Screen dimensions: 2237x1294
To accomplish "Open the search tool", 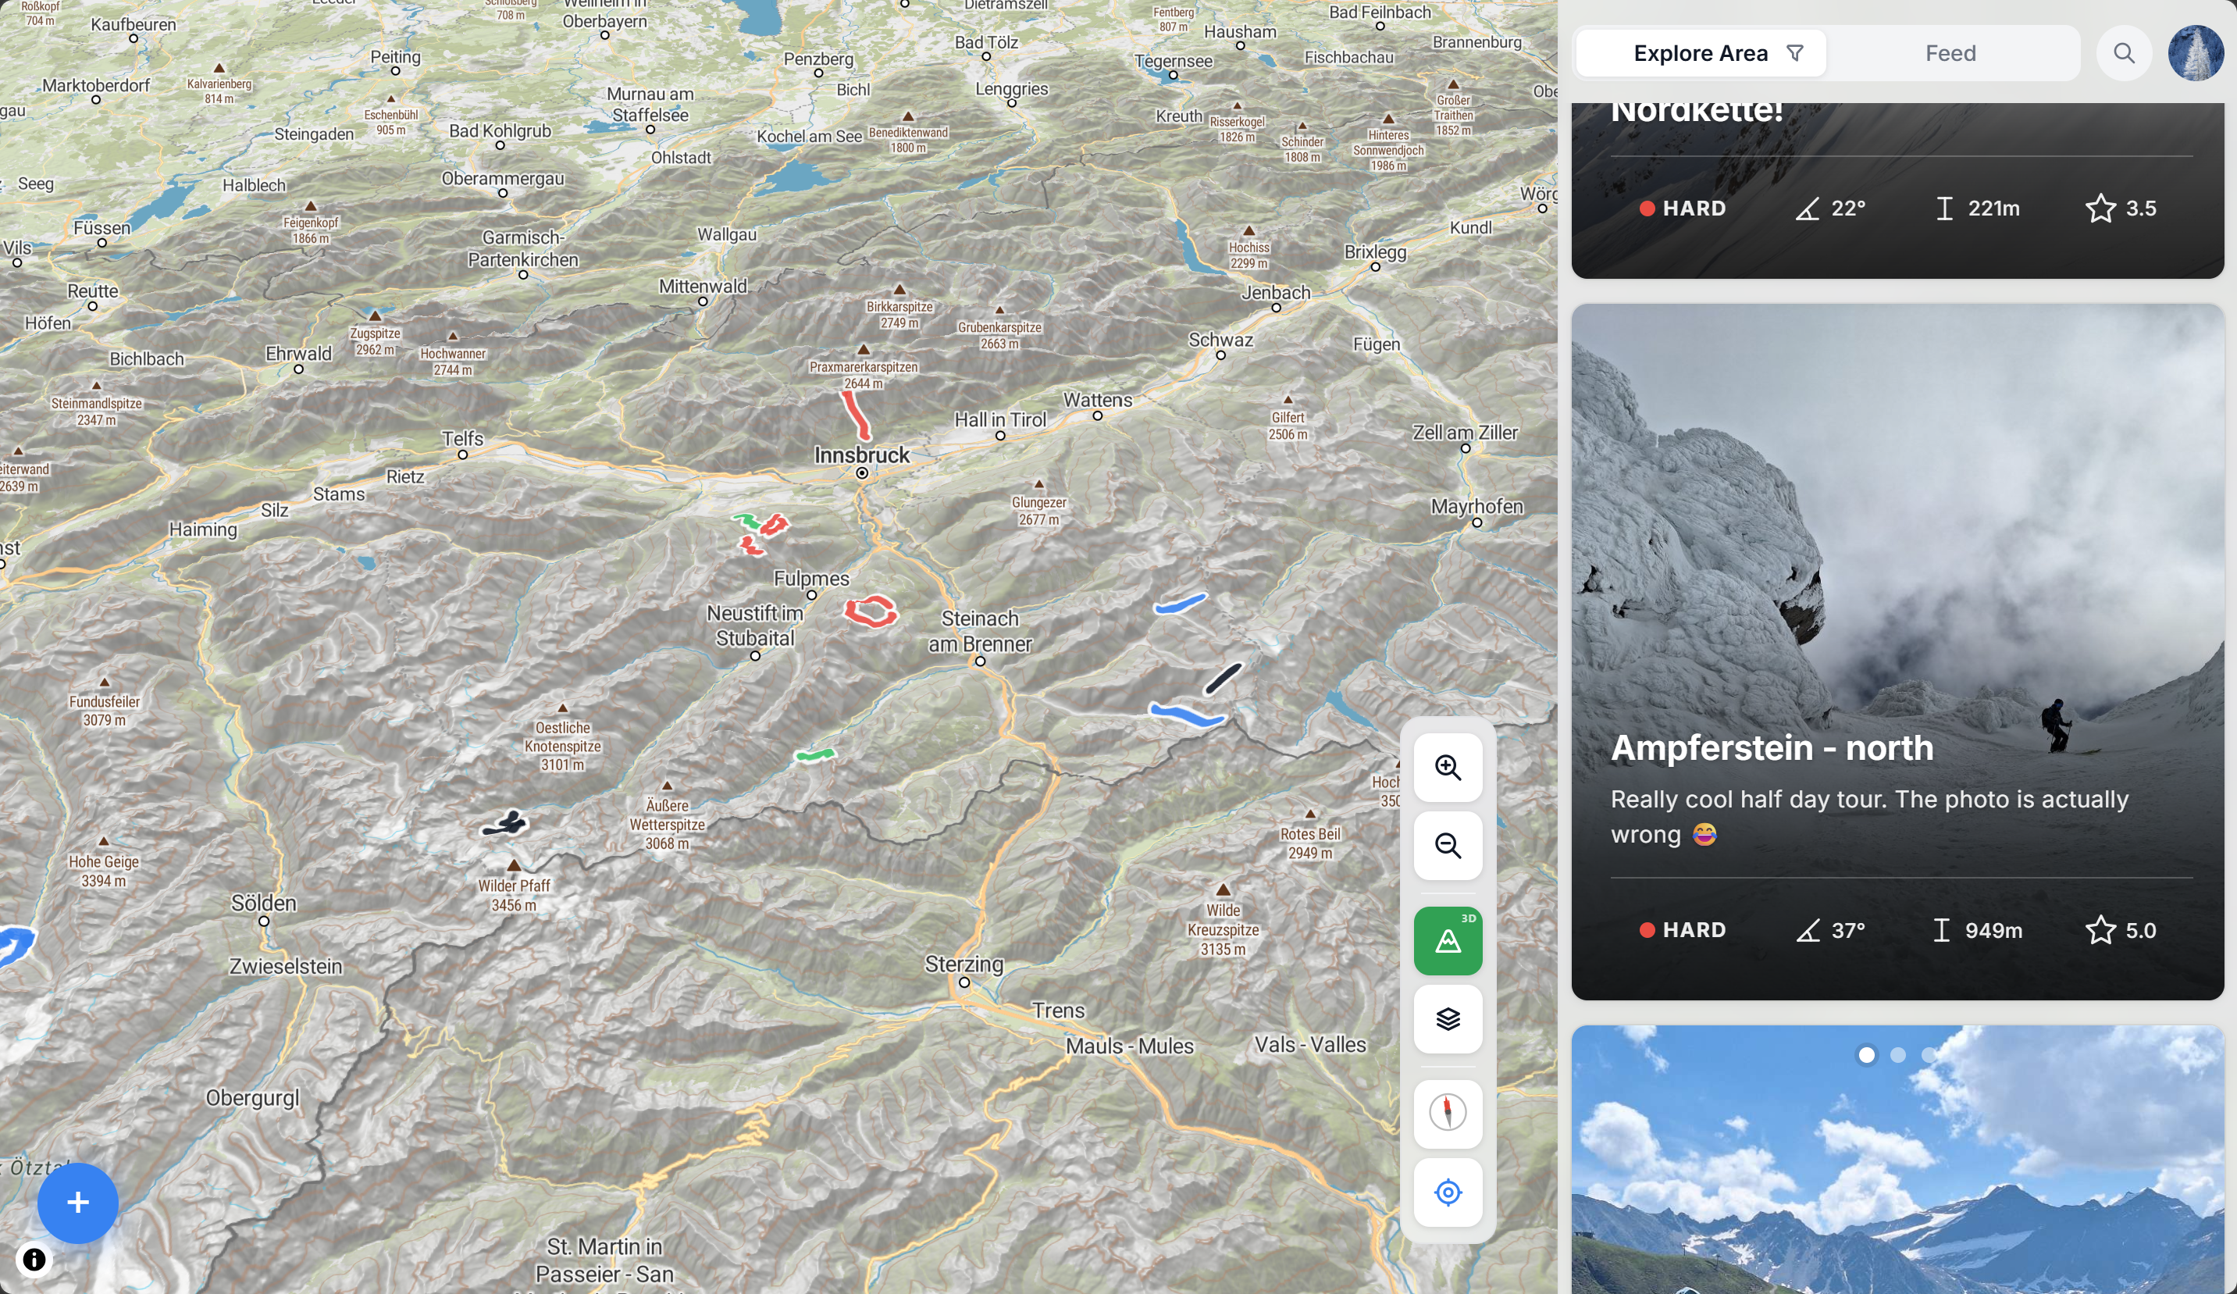I will pos(2123,53).
